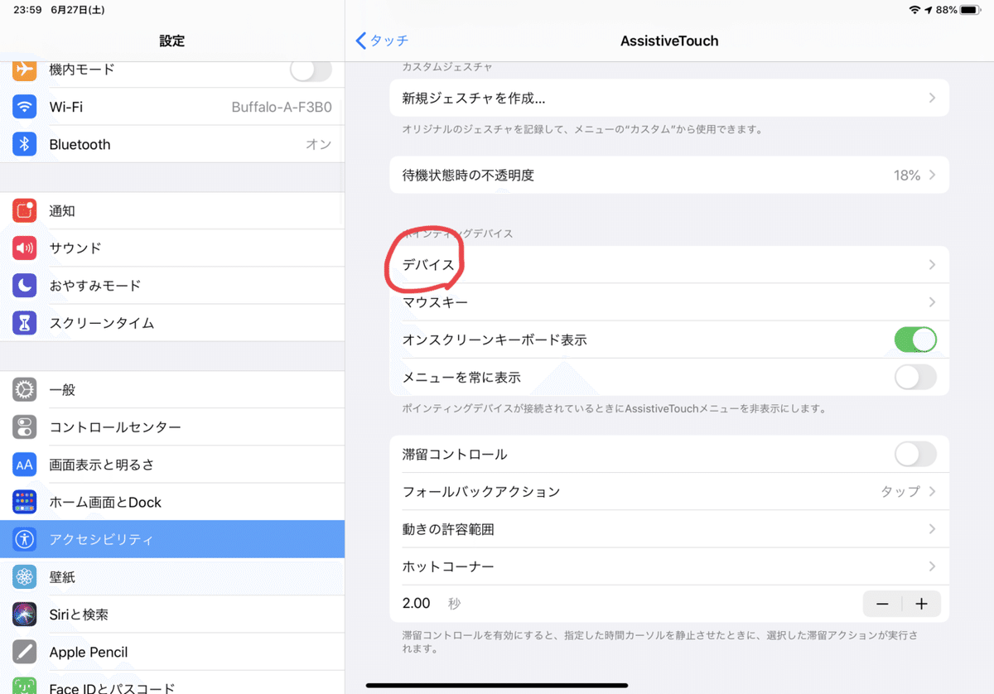Select the Do Not Disturb moon icon

coord(24,285)
